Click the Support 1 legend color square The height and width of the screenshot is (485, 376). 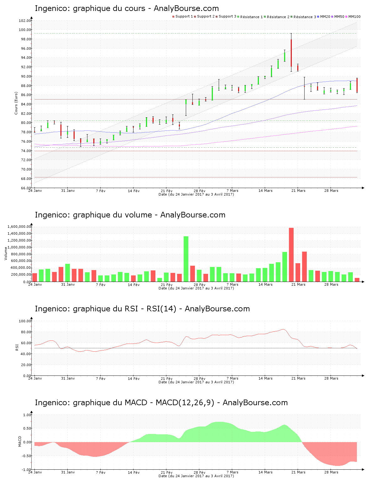coord(173,17)
